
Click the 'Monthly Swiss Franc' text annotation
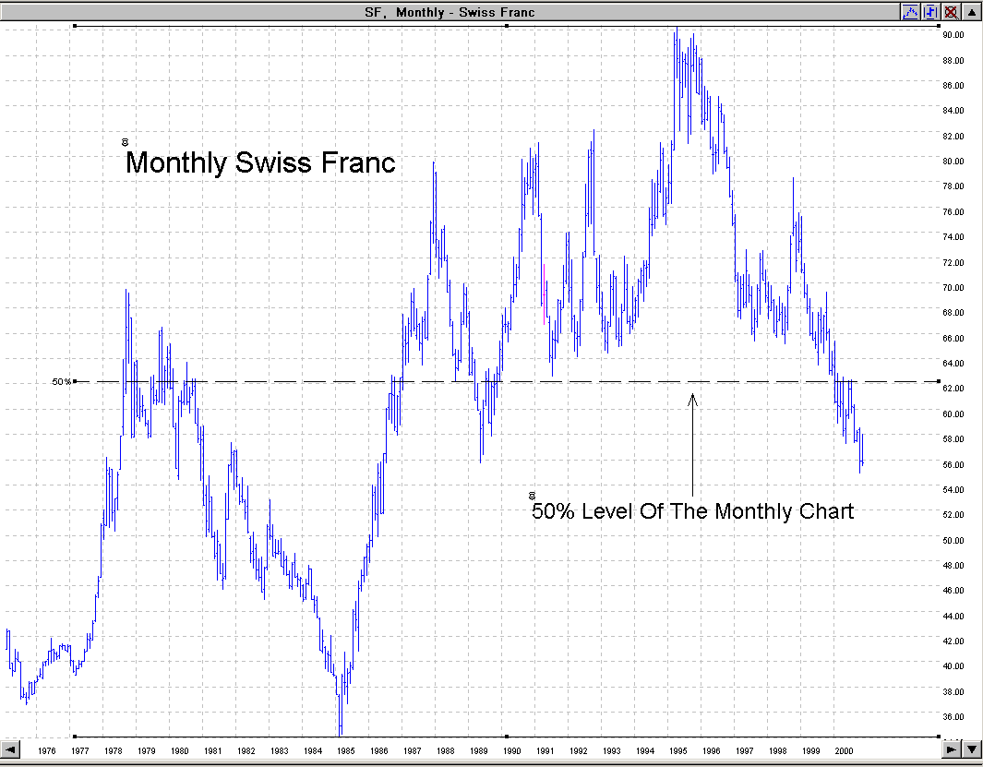(x=260, y=163)
